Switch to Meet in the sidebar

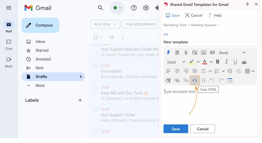(9, 62)
